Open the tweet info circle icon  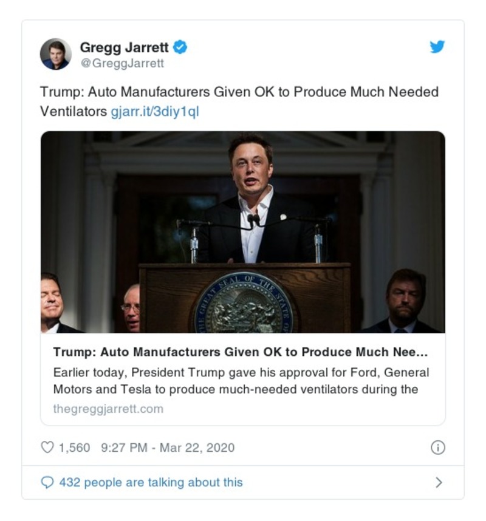coord(437,448)
